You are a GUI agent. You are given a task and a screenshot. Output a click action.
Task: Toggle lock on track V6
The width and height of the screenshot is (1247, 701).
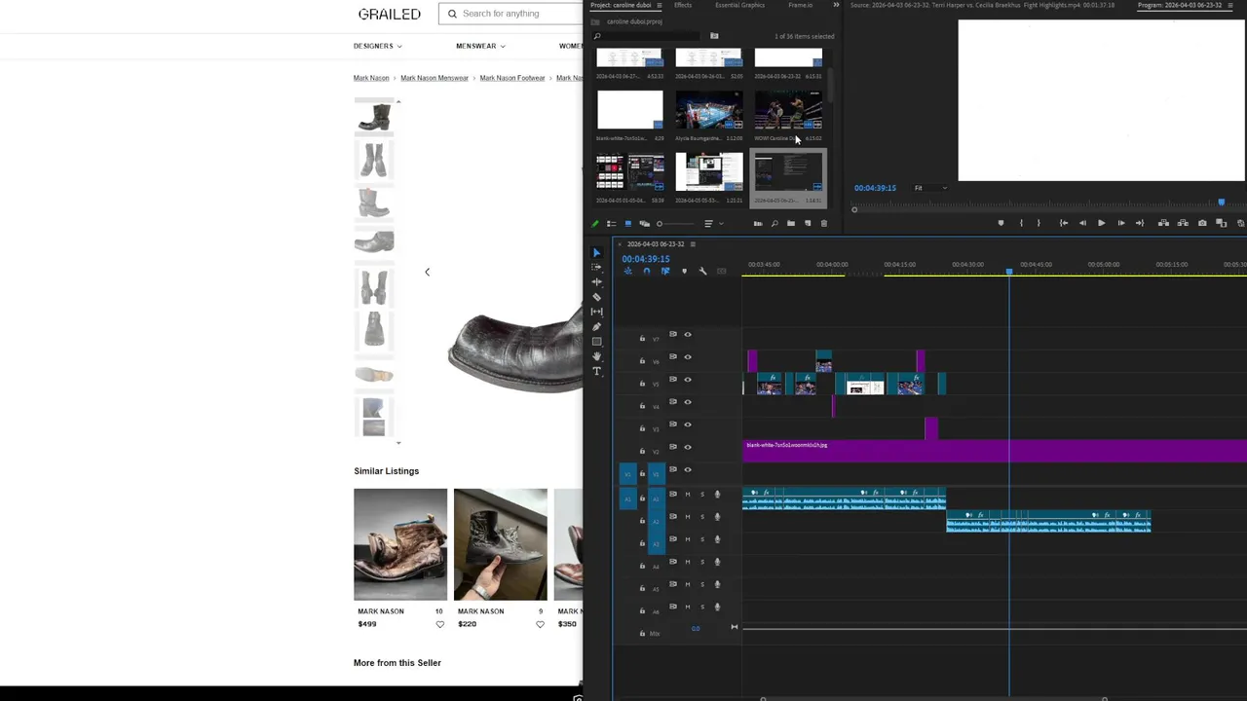click(x=642, y=361)
